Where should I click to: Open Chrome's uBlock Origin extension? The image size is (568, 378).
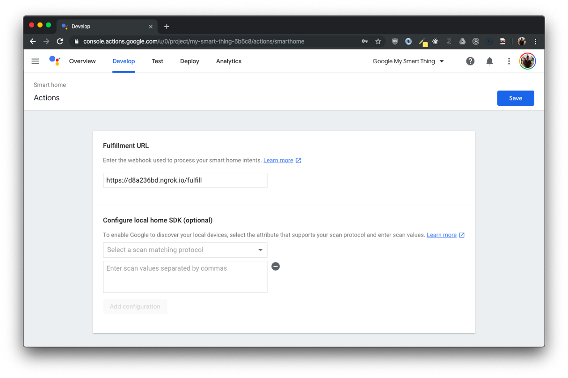394,41
